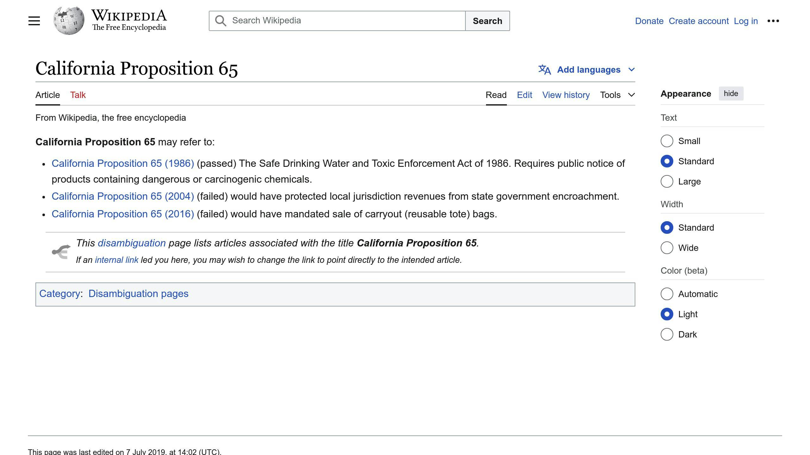Click the 'Text' section label

pos(669,118)
